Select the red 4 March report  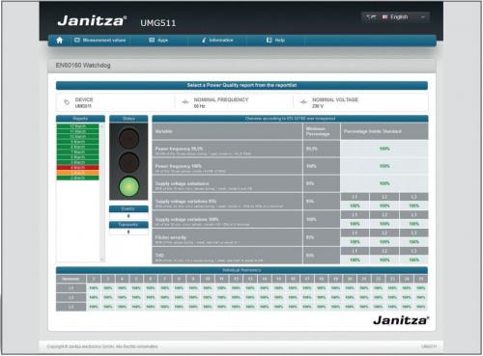pos(78,168)
